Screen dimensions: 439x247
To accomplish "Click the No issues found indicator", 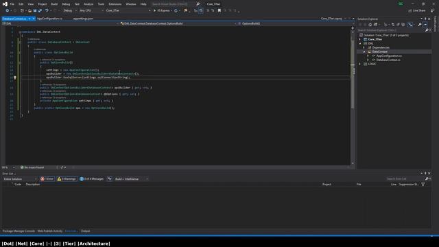I will (32, 167).
